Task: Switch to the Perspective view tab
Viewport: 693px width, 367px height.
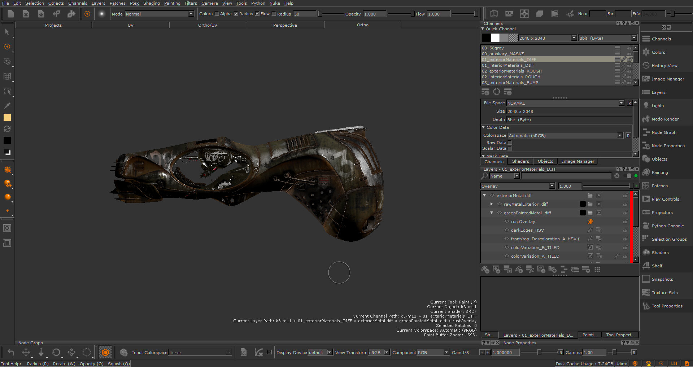Action: 285,25
